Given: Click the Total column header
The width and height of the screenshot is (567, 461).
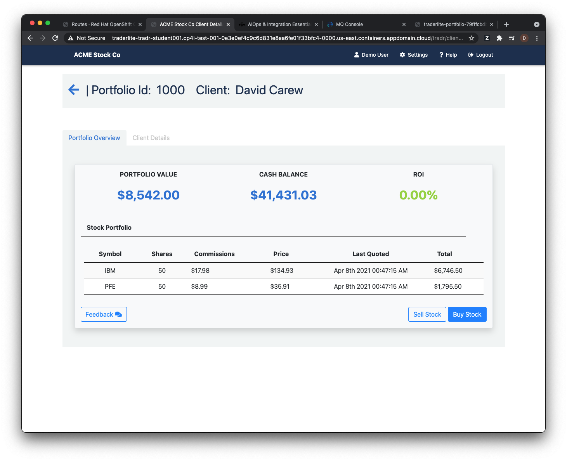Looking at the screenshot, I should pyautogui.click(x=444, y=254).
